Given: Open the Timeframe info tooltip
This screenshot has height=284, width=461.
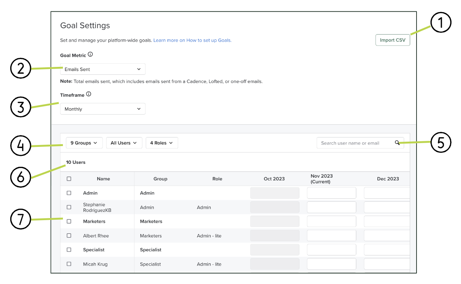Looking at the screenshot, I should (89, 94).
